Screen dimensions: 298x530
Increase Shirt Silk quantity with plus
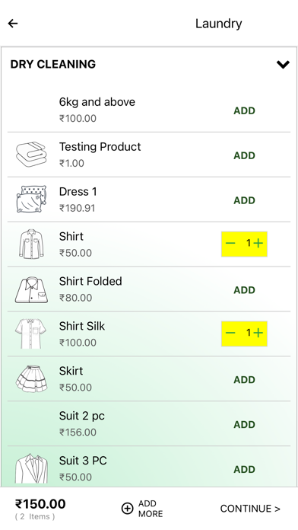[x=258, y=333]
